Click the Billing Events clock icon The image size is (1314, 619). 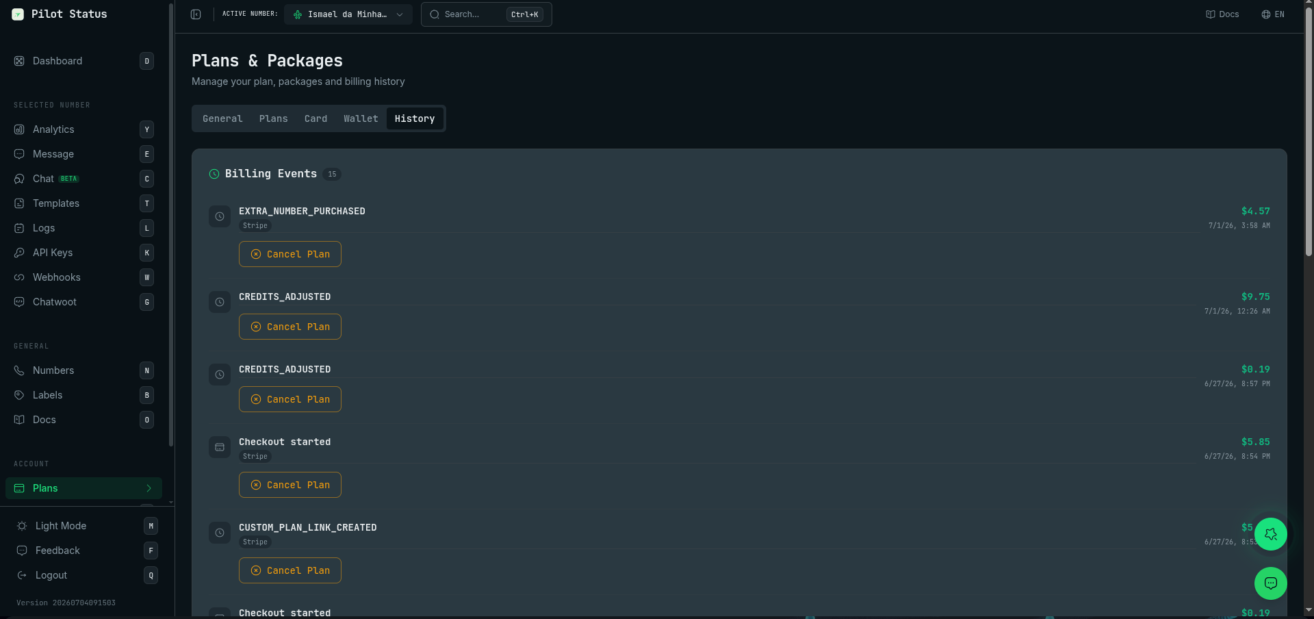(214, 174)
